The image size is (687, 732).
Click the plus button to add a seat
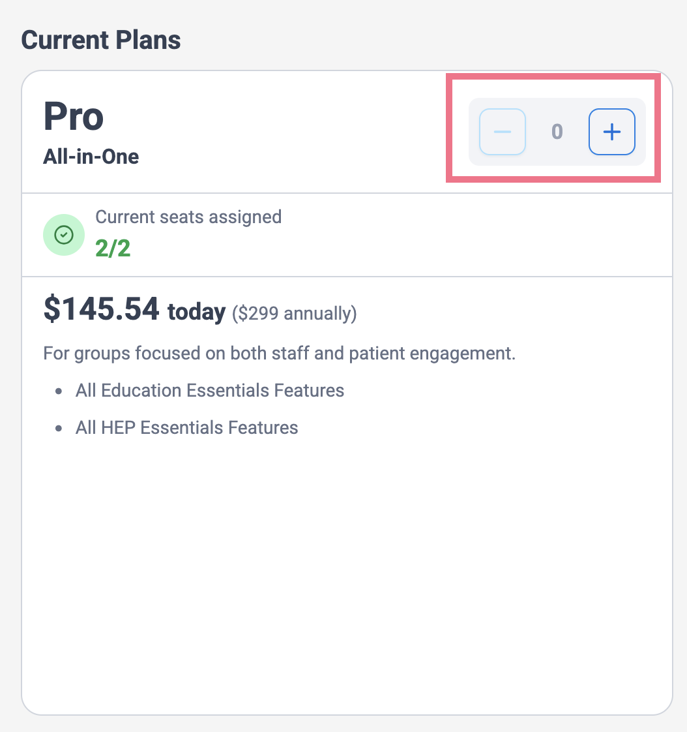611,132
